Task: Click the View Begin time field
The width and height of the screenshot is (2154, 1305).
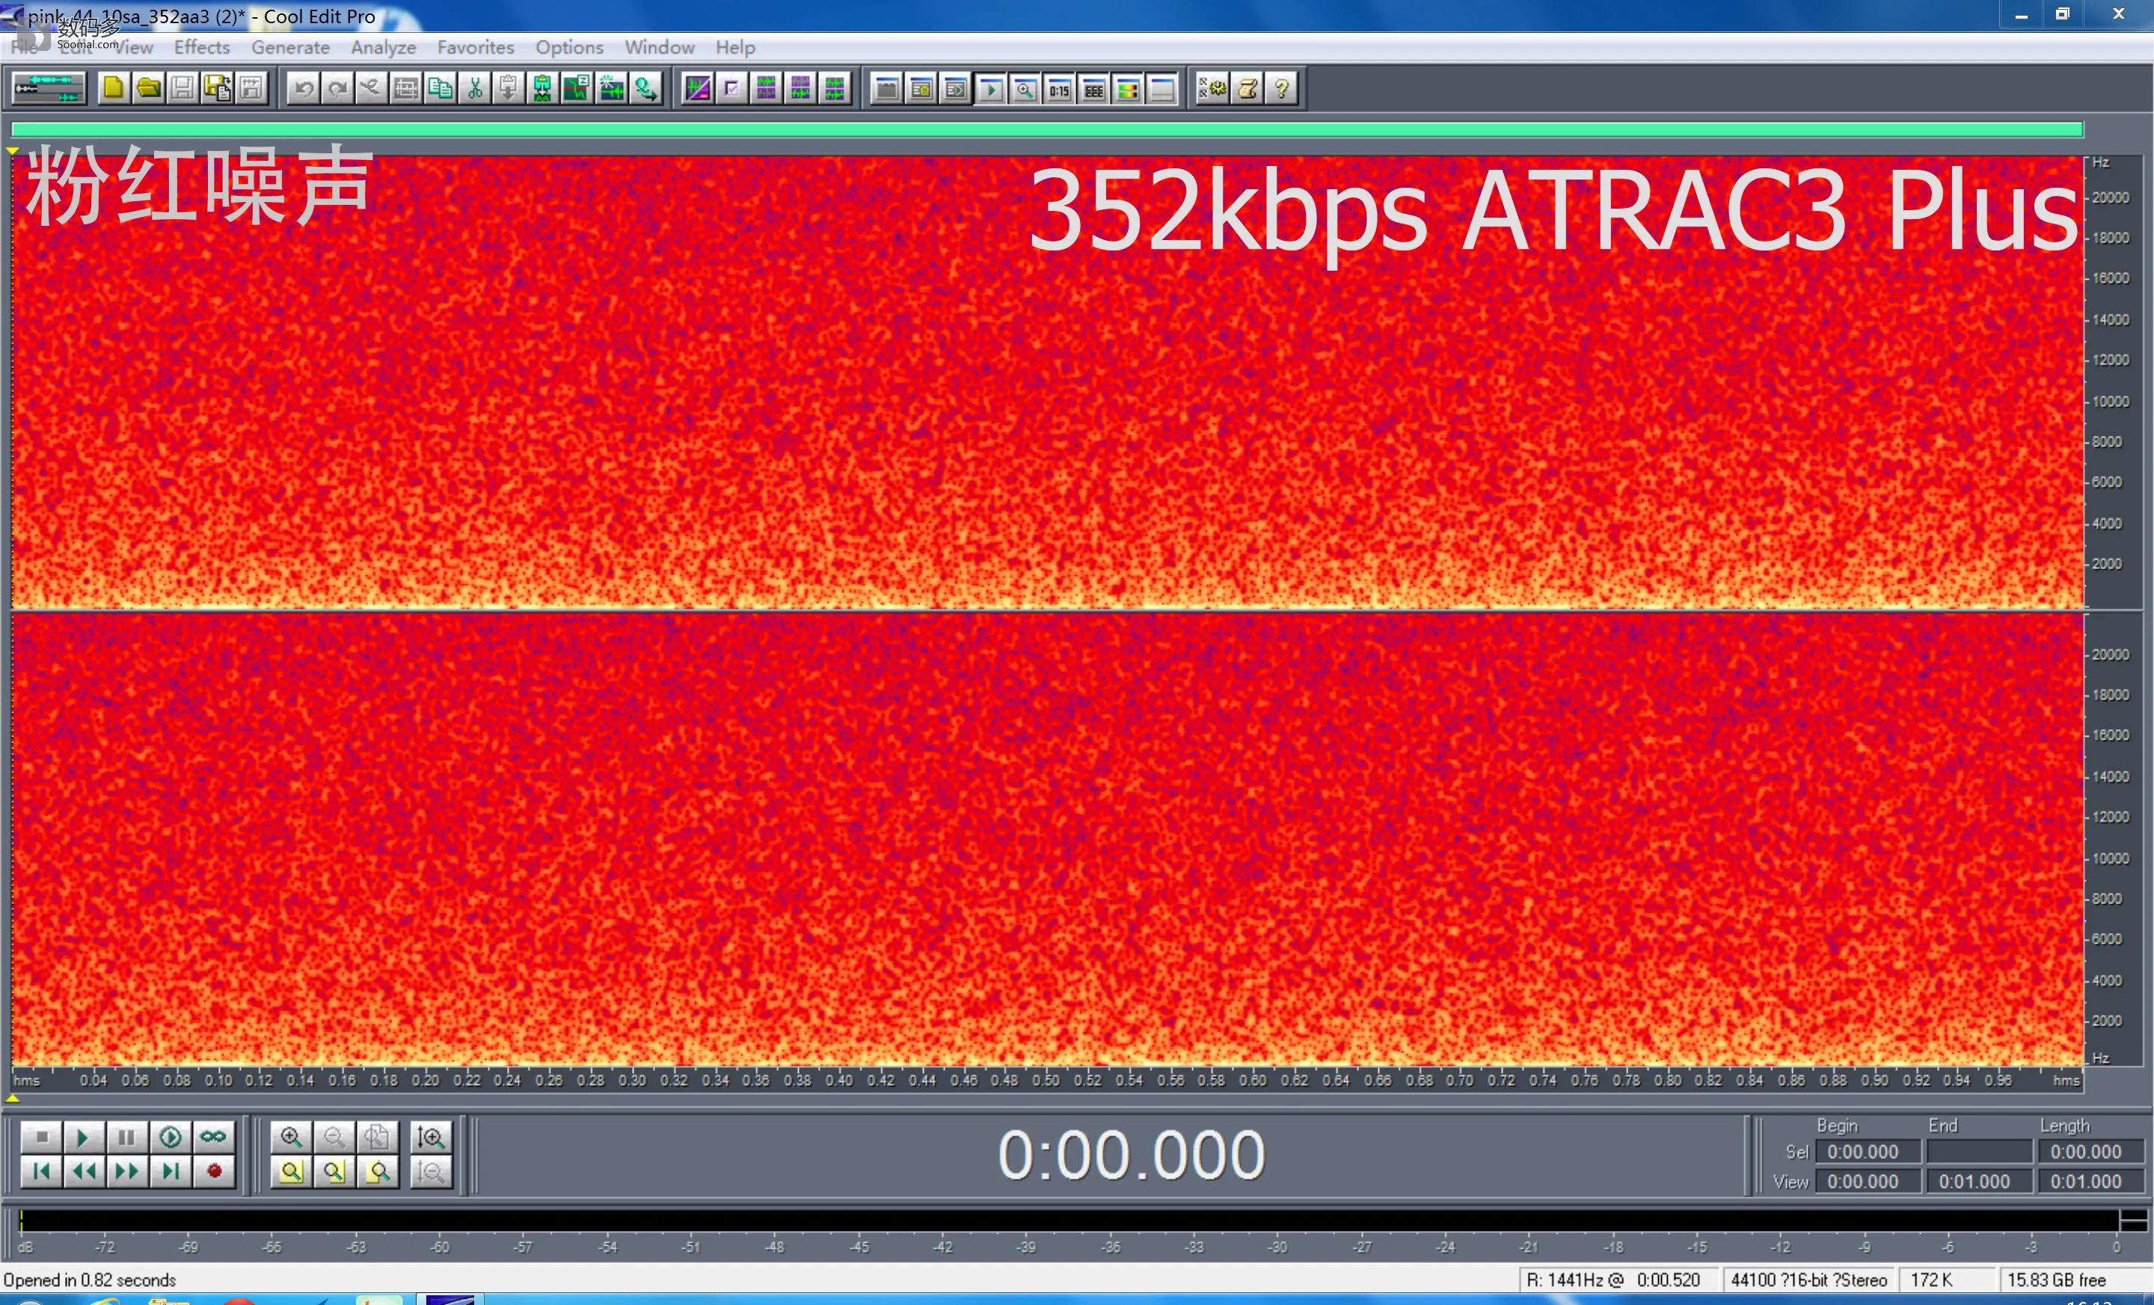Action: click(x=1868, y=1182)
